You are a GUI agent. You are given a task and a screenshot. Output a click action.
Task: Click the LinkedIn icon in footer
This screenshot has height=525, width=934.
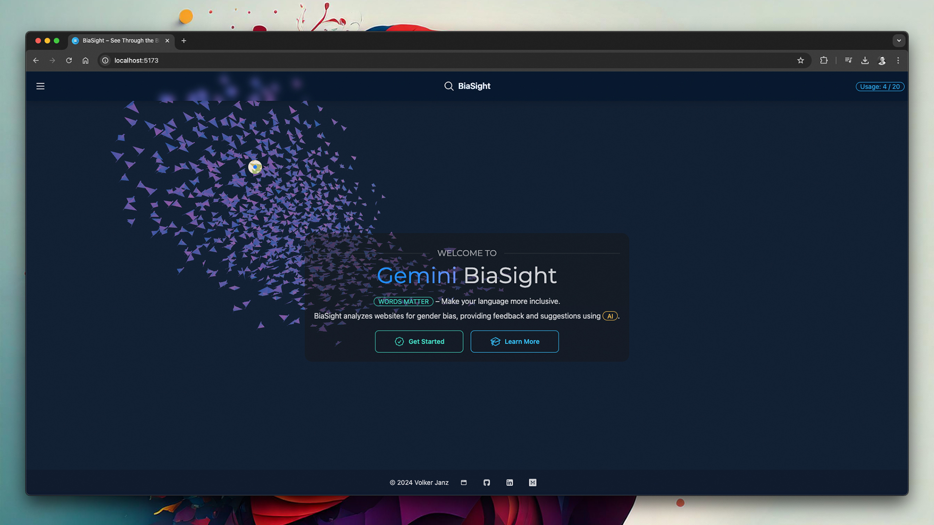click(509, 483)
